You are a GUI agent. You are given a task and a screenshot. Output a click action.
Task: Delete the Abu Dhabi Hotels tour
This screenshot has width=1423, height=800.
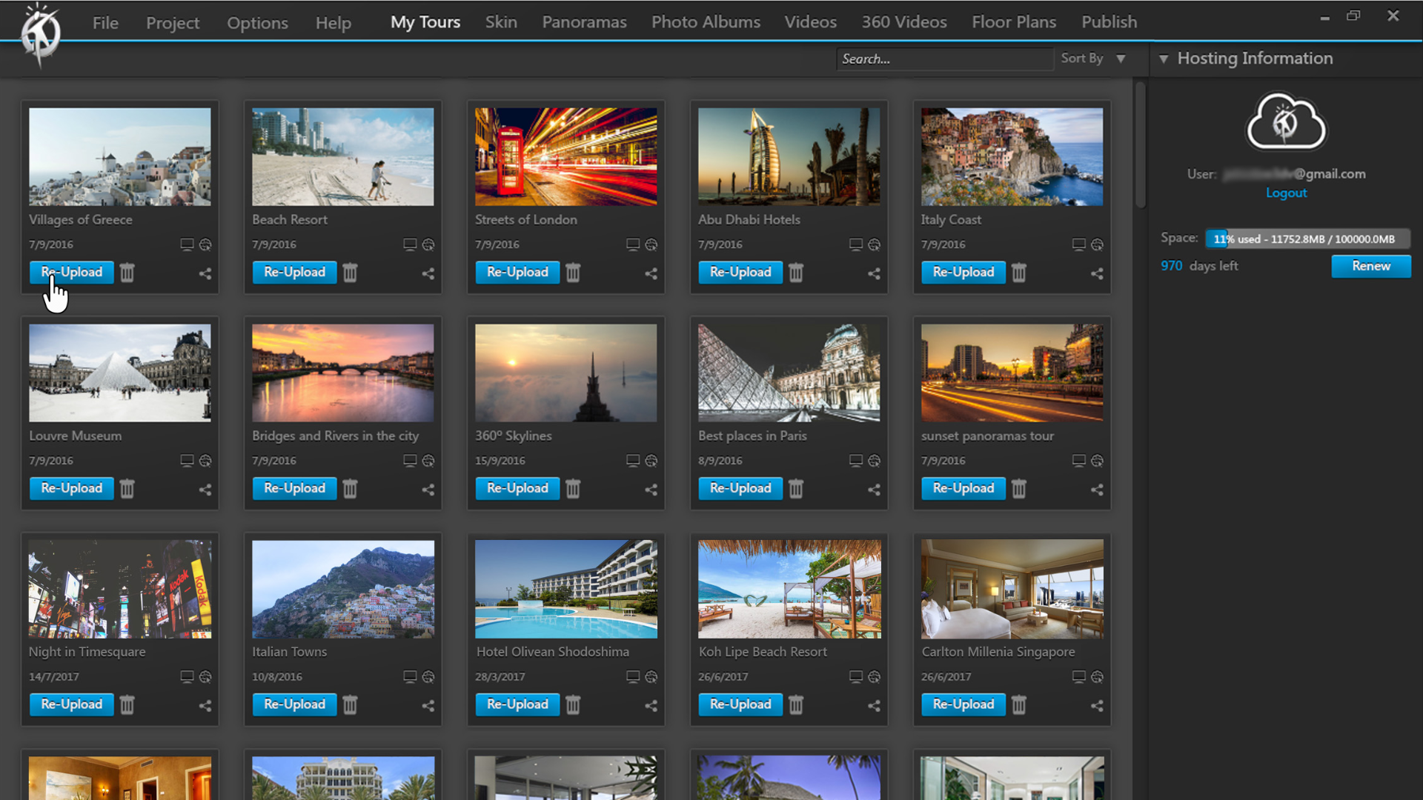[796, 273]
